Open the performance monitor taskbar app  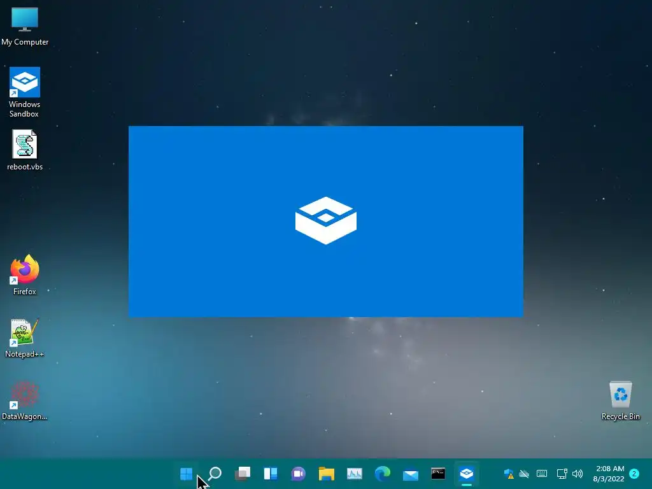354,474
